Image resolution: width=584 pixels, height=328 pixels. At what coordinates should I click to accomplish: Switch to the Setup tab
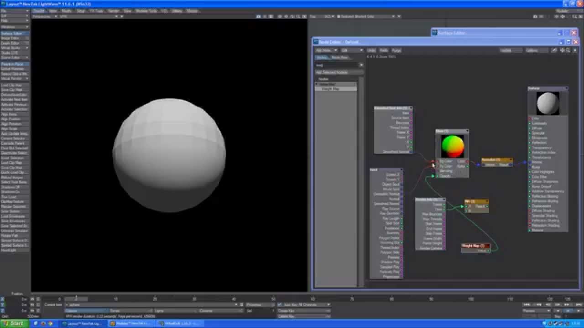coord(81,10)
